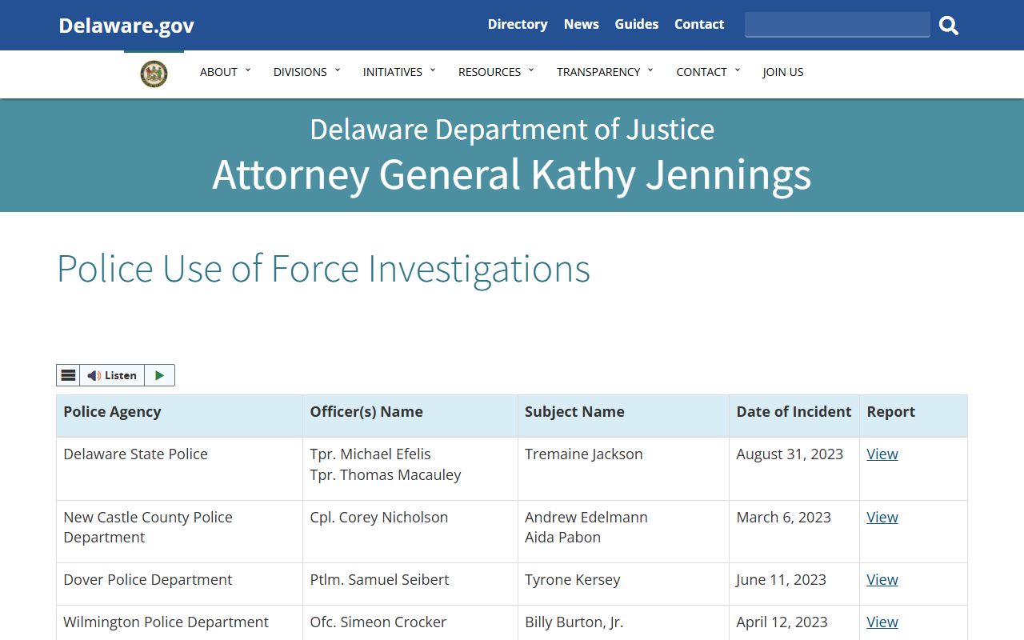View report for Tremaine Jackson incident
1024x640 pixels.
[x=882, y=454]
